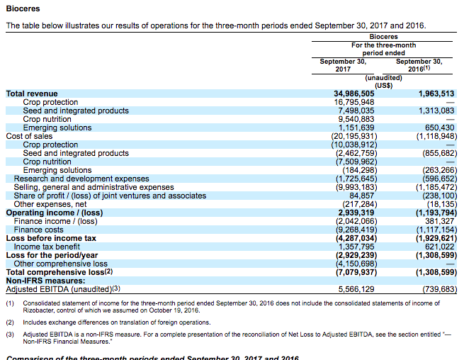Screen dimensions: 464x360
Task: Select the "Finance income / (loss)" label
Action: tap(55, 221)
